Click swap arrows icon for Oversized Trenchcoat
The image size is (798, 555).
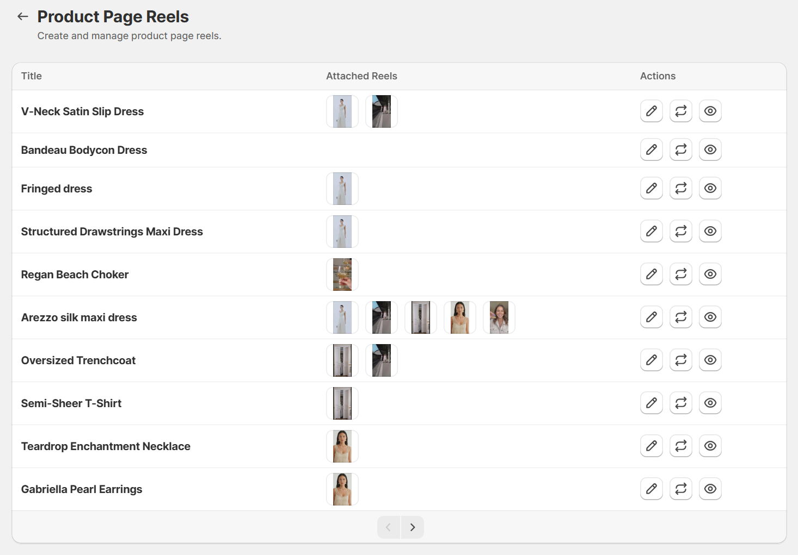(x=680, y=360)
